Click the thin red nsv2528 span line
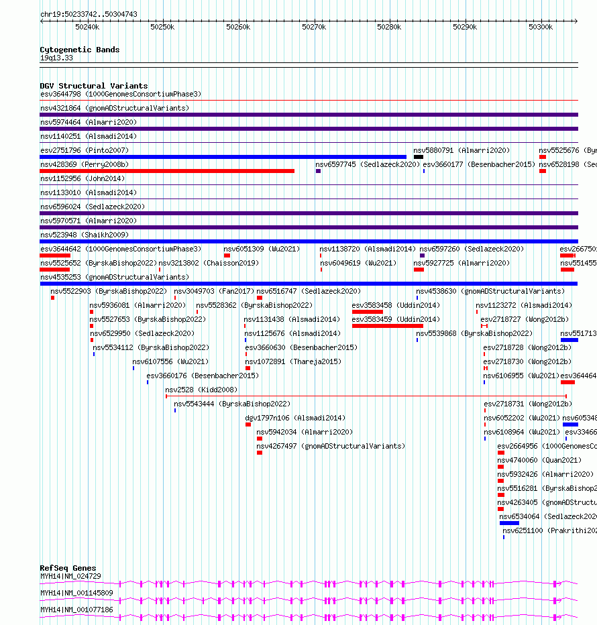The height and width of the screenshot is (625, 597). click(366, 396)
